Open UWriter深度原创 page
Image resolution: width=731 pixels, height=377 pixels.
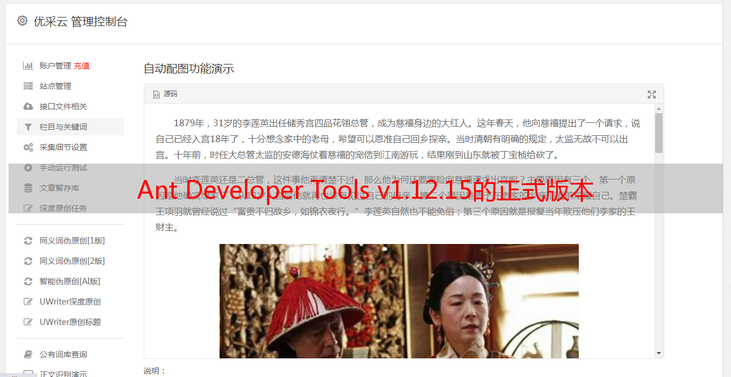click(70, 302)
